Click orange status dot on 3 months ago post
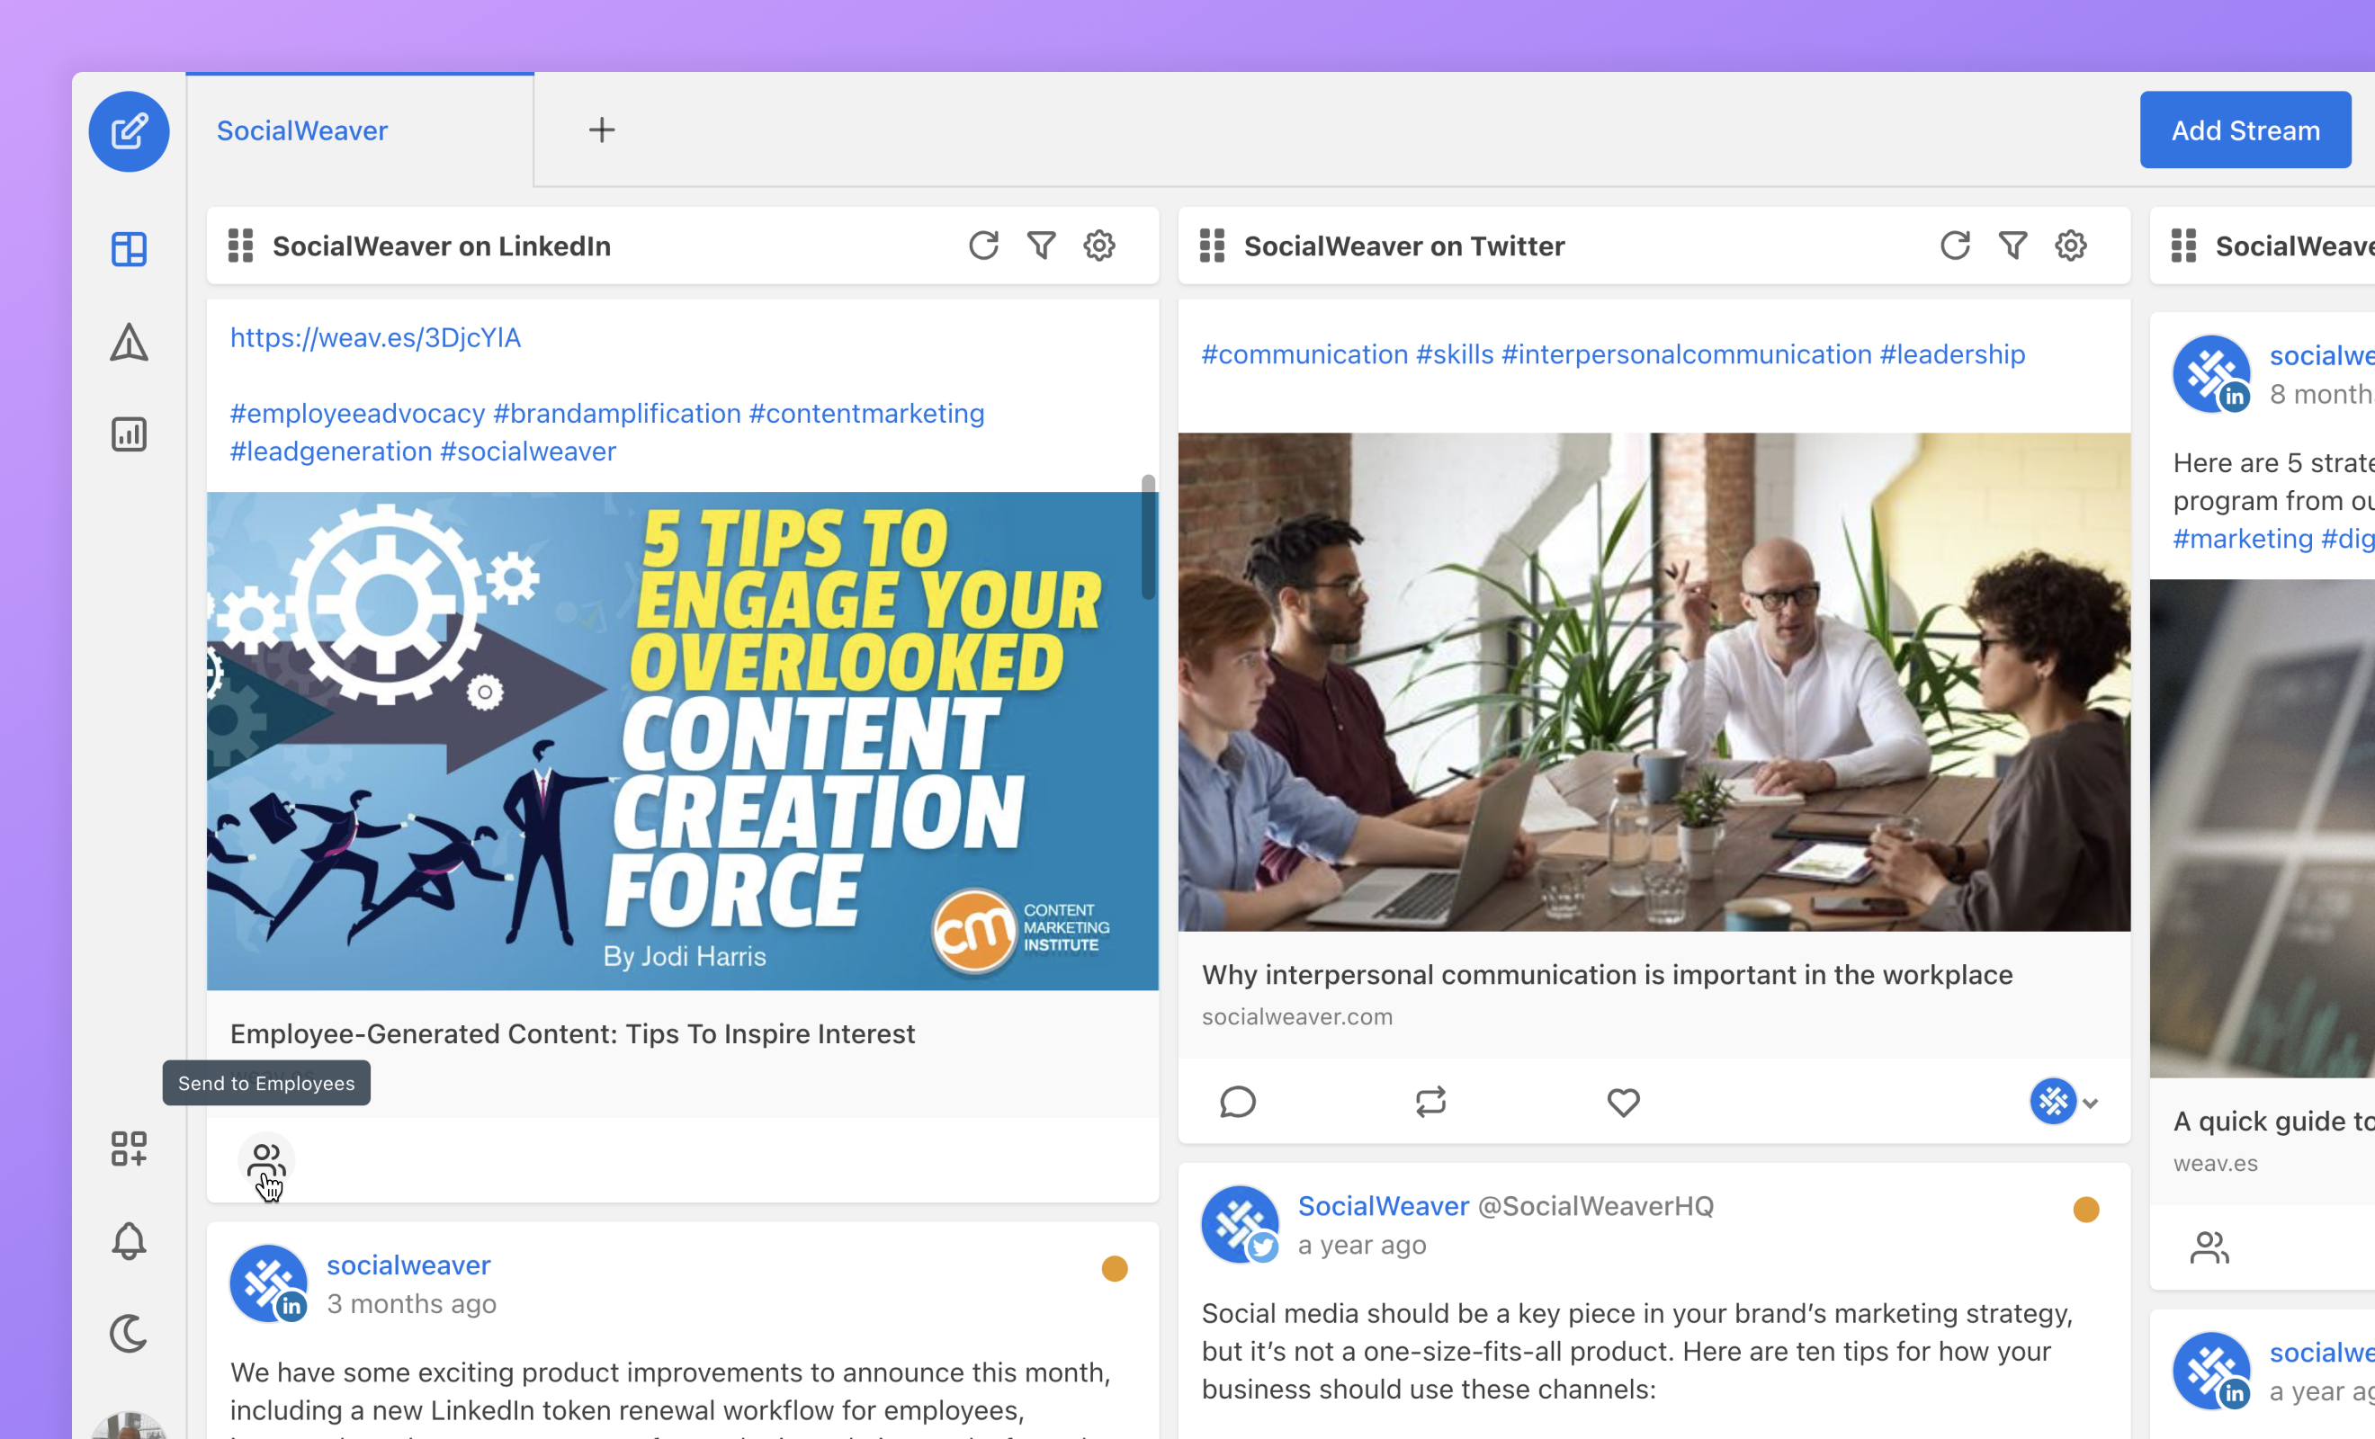 (x=1115, y=1268)
